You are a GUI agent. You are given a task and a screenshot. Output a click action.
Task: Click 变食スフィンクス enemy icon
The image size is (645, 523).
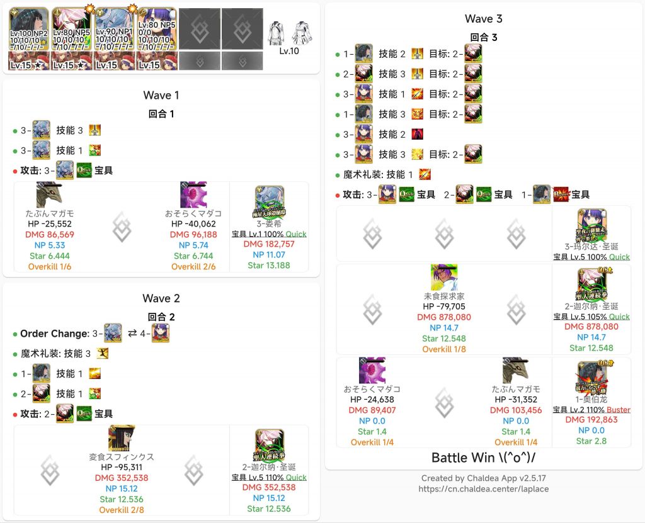coord(122,438)
